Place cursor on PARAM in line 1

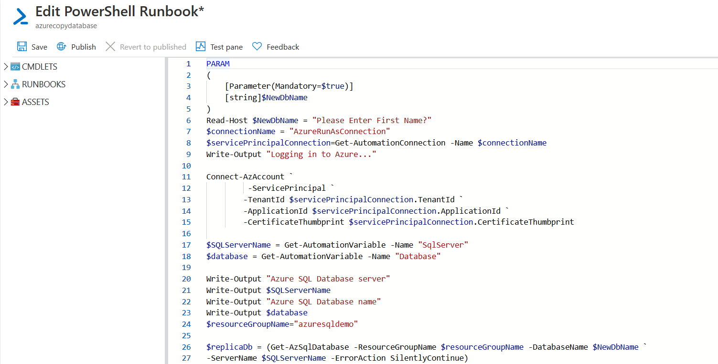tap(218, 64)
